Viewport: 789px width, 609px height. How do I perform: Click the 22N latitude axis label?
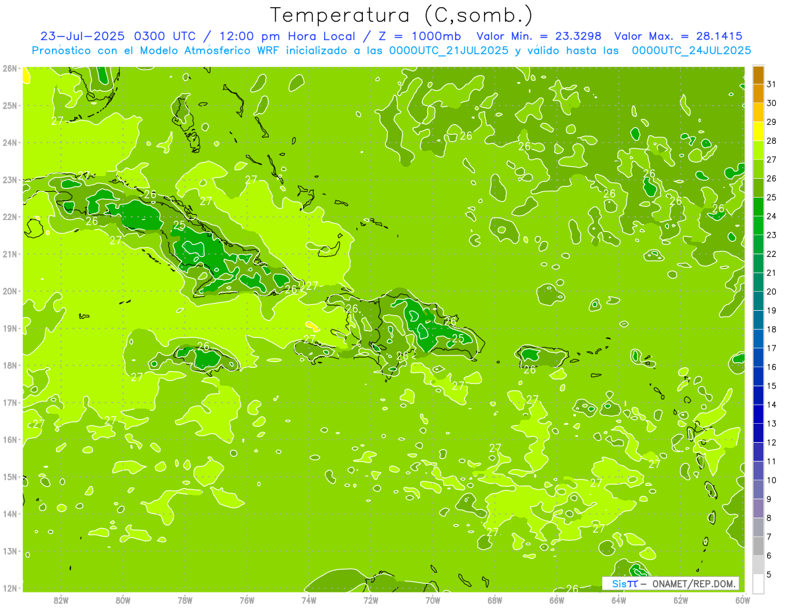10,217
